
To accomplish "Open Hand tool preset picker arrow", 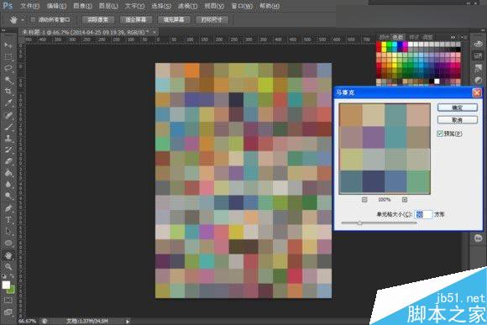I will (23, 20).
